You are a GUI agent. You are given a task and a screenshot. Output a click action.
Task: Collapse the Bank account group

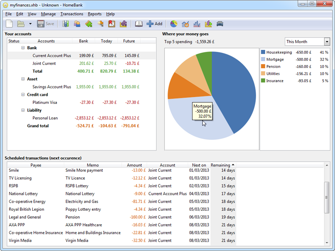[23, 48]
